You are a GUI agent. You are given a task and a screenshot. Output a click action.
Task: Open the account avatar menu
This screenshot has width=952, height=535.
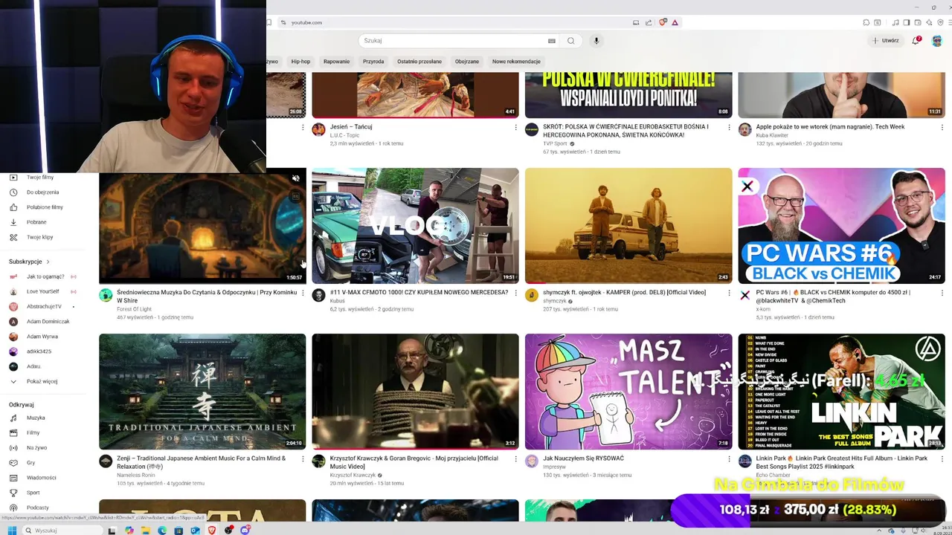coord(937,40)
